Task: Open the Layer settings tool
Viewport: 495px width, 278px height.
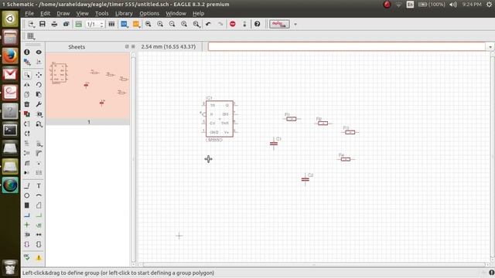Action: pos(27,62)
